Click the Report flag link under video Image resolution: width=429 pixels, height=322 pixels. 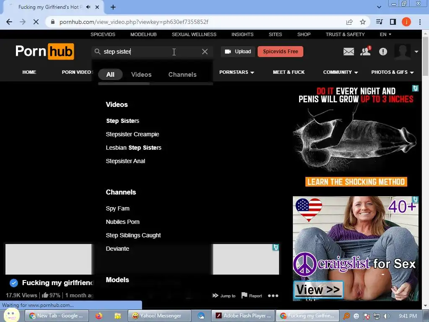point(252,296)
